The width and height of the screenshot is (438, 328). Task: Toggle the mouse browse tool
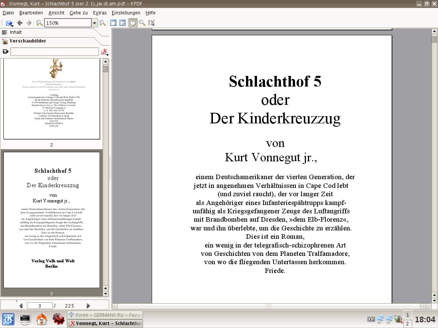tap(133, 23)
